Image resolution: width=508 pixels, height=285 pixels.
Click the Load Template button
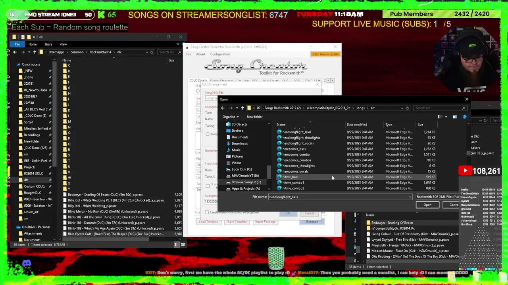(x=208, y=222)
